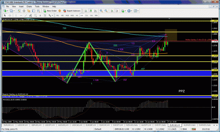220x132 pixels.
Task: Toggle the Data Window crosshair icon
Action: [x=24, y=11]
